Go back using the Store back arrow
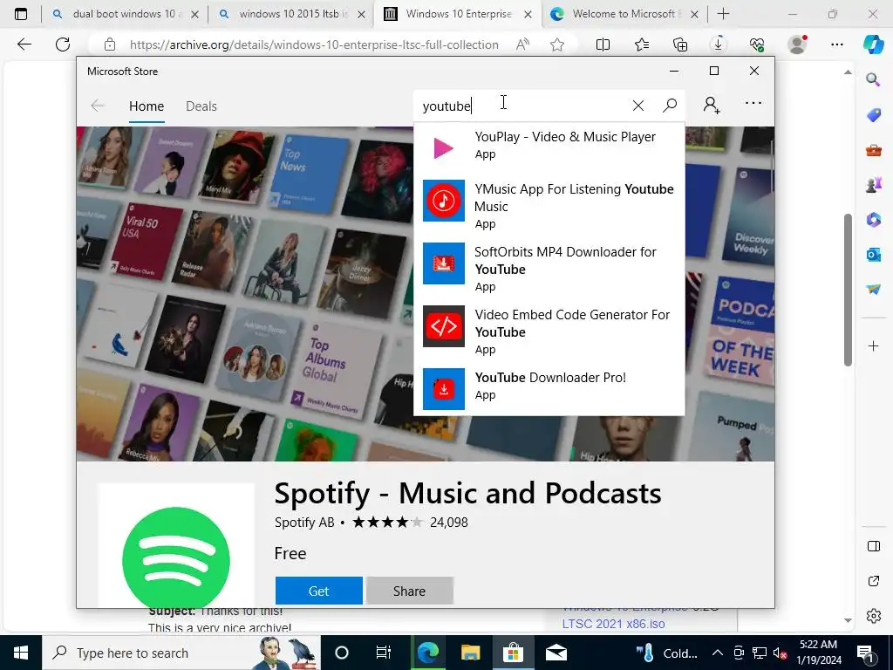 (98, 106)
